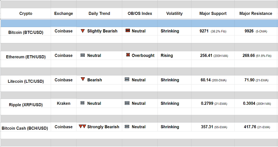Select the Daily Trend column header
Viewport: 278px width, 147px height.
pyautogui.click(x=99, y=14)
